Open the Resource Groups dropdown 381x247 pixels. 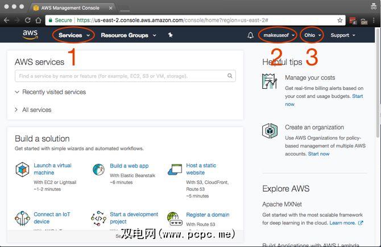129,35
